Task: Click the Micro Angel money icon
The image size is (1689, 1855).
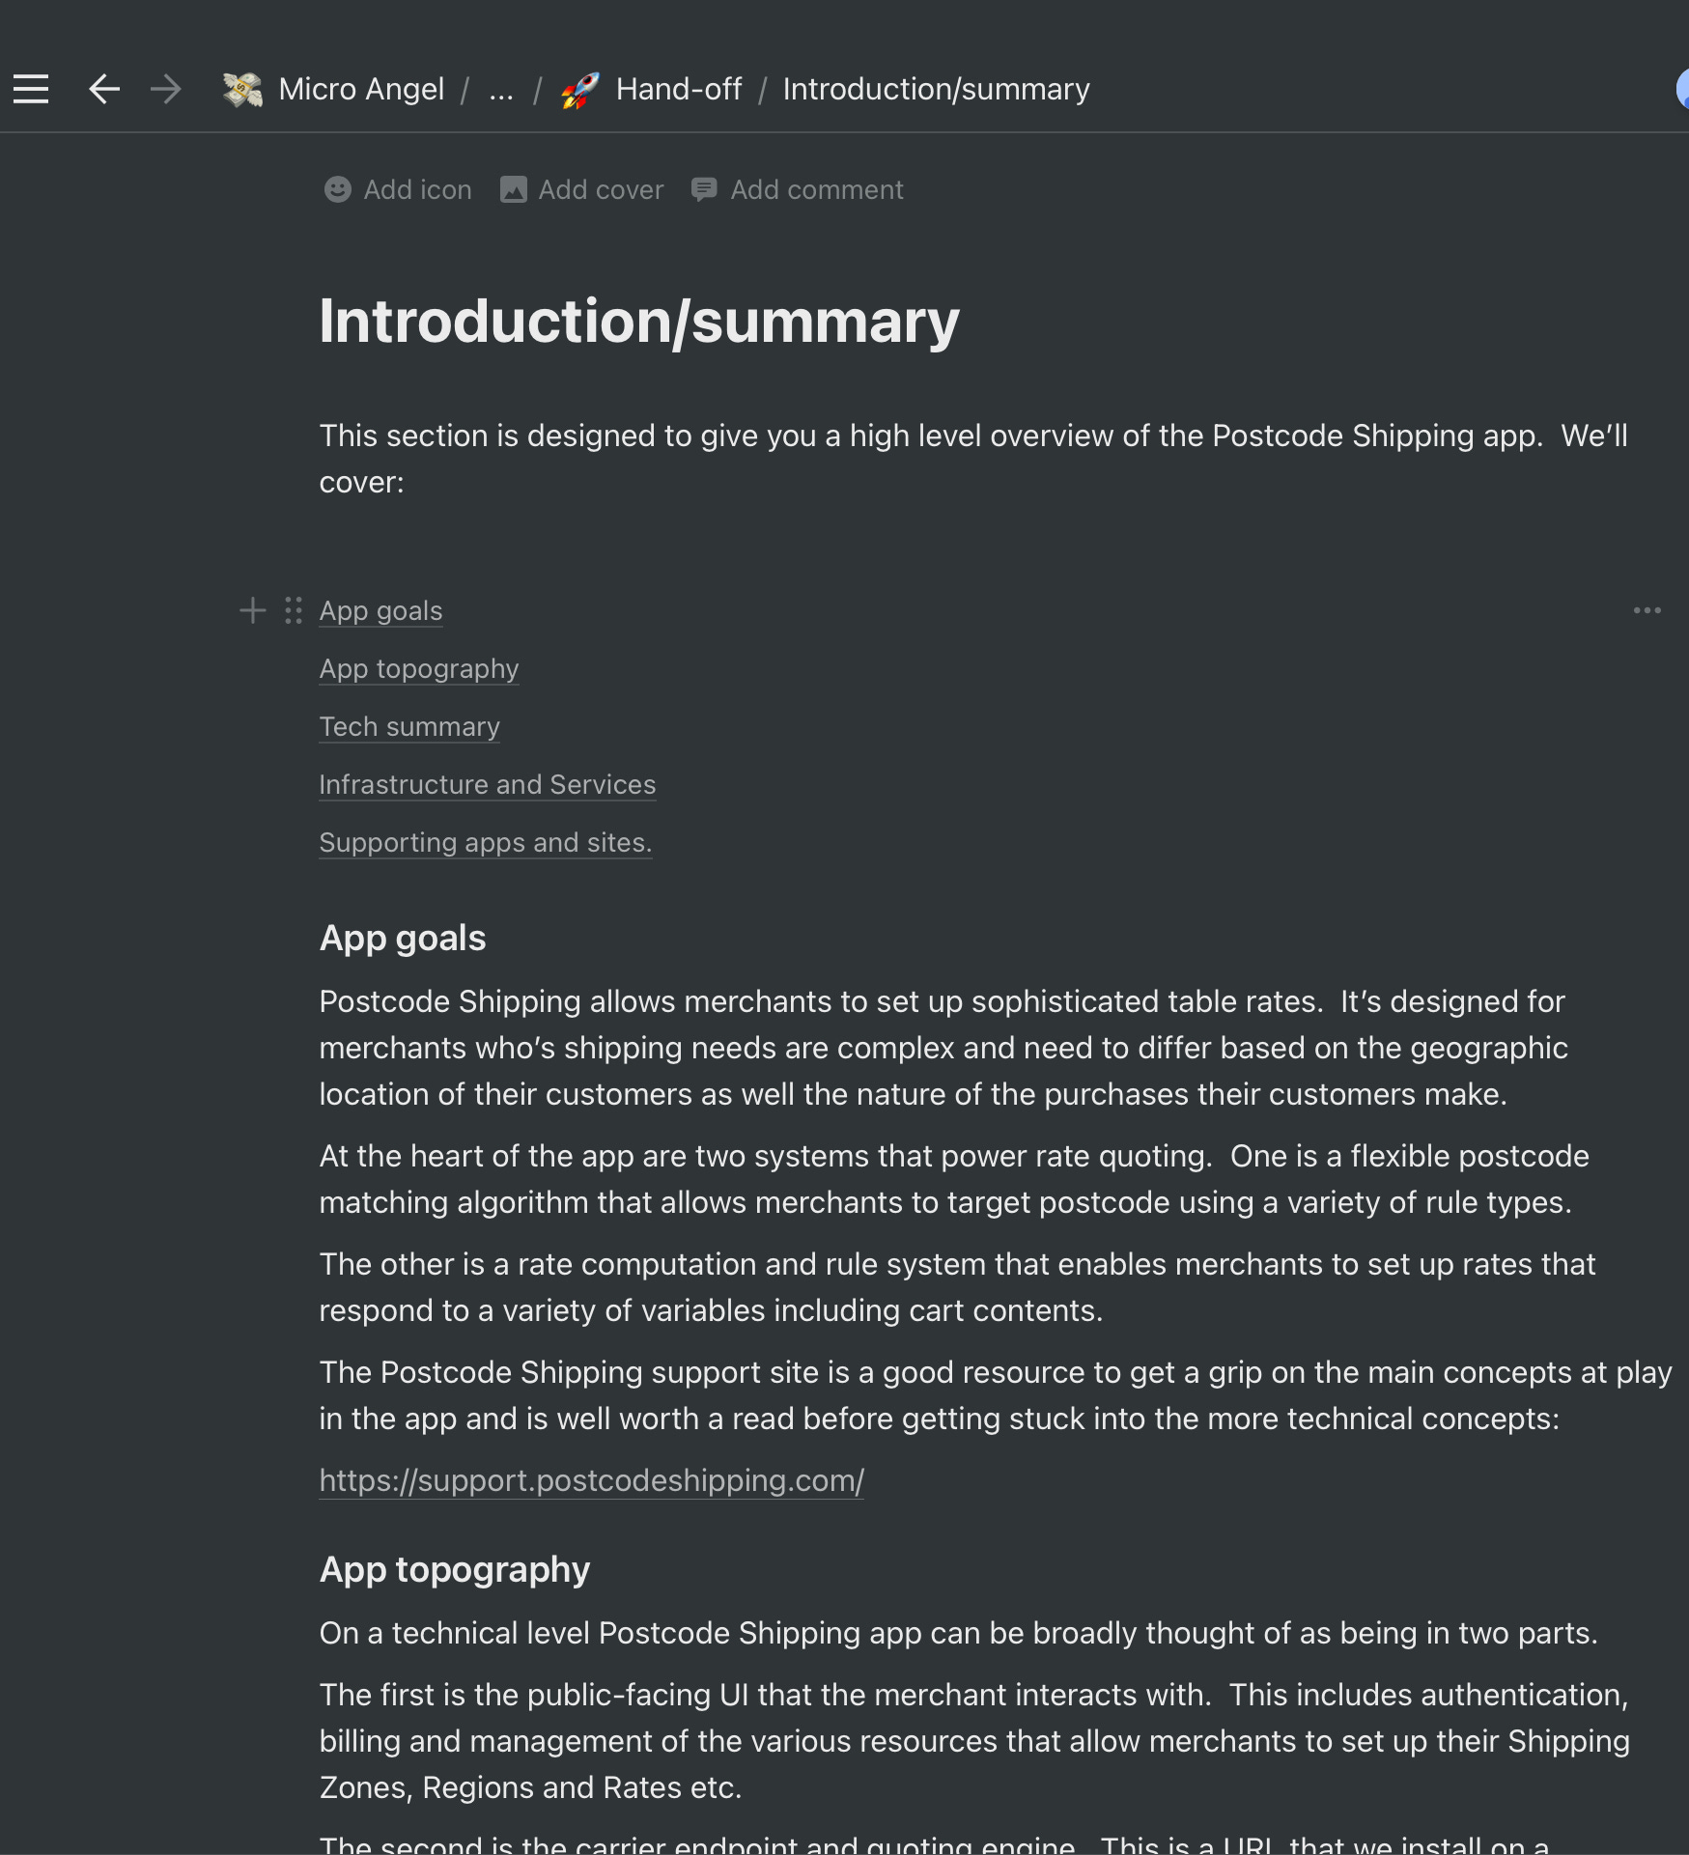Action: [242, 89]
